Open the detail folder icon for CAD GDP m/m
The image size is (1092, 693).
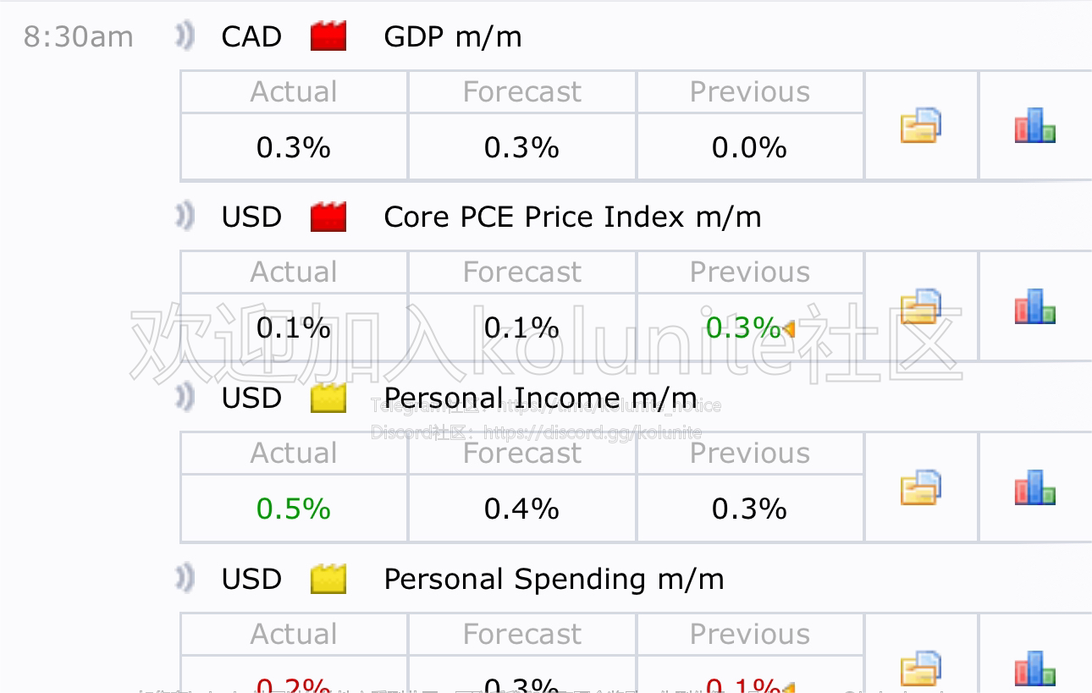click(920, 125)
